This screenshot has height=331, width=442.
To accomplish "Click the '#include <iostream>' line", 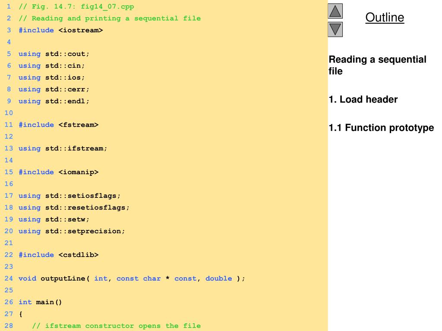I will point(60,30).
